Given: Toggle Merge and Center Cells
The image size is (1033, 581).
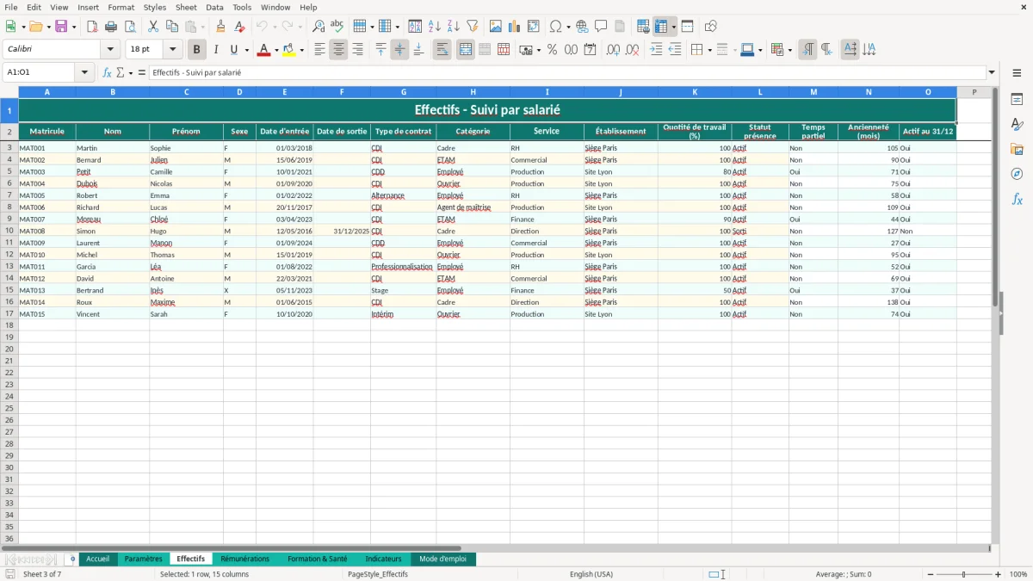Looking at the screenshot, I should click(466, 50).
